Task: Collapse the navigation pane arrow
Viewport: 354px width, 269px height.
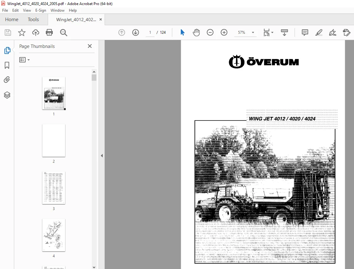Action: (101, 155)
